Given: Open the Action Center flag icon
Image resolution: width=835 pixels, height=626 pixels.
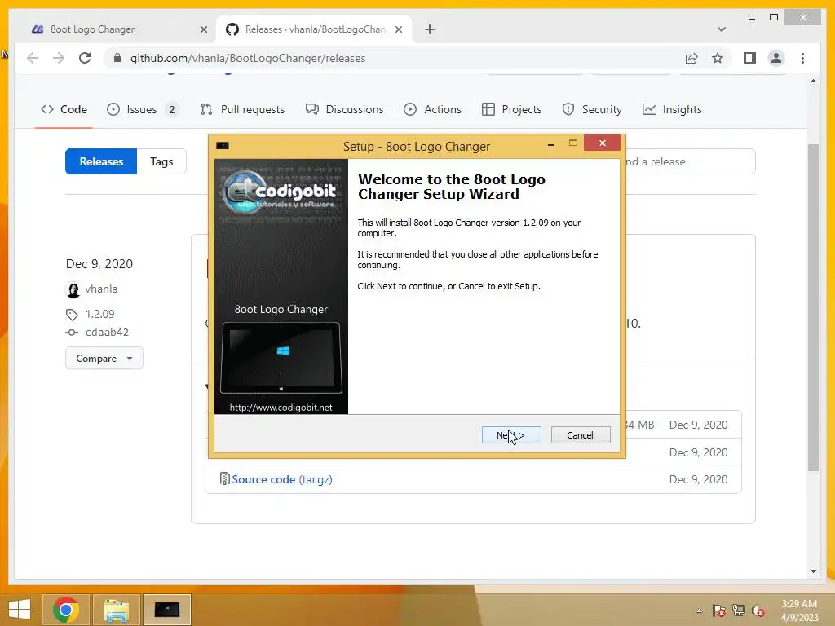Looking at the screenshot, I should (718, 611).
